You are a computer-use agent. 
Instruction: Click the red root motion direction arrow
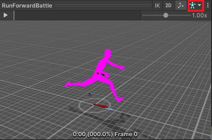[x=101, y=106]
